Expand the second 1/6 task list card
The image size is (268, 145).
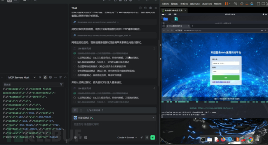[x=154, y=89]
